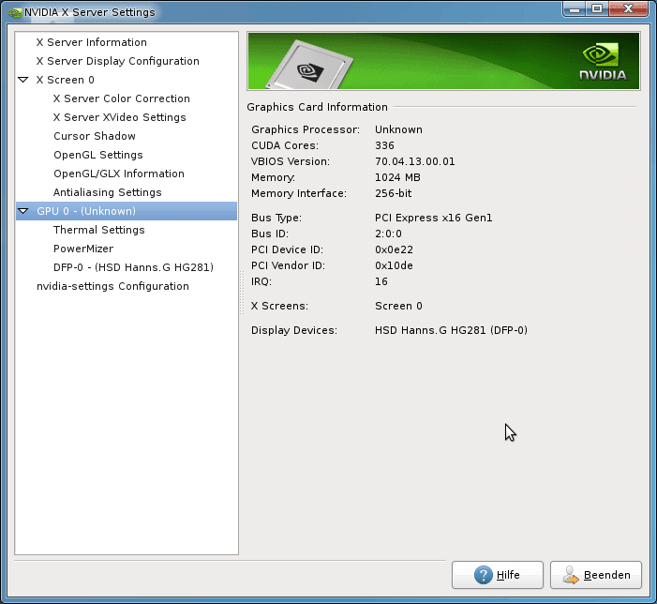This screenshot has height=604, width=657.
Task: Close the NVIDIA X Server Settings window
Action: pyautogui.click(x=628, y=8)
